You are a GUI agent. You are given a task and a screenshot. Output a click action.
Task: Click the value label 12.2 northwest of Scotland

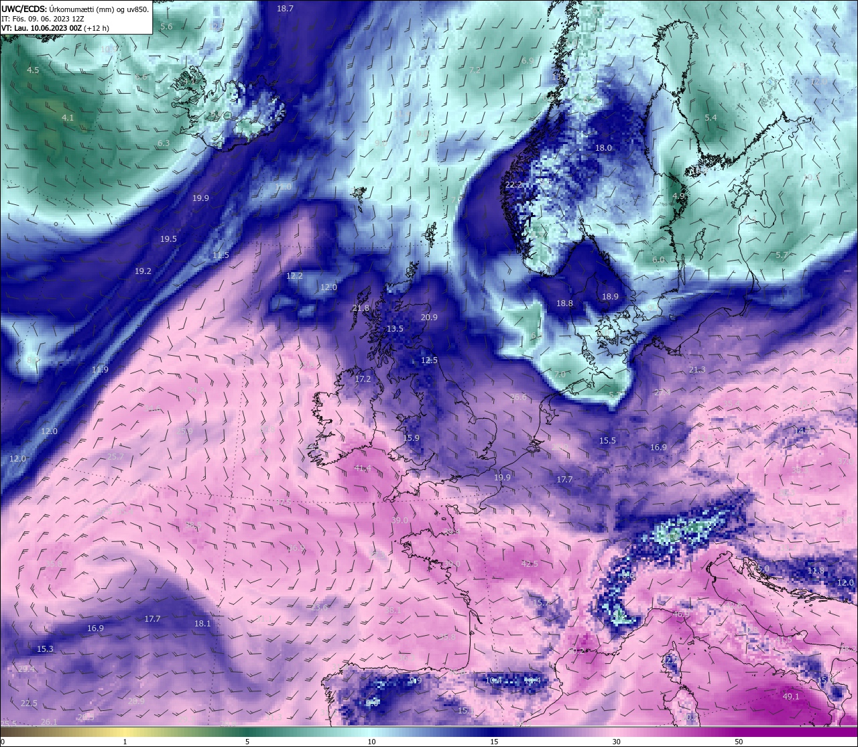pos(294,276)
